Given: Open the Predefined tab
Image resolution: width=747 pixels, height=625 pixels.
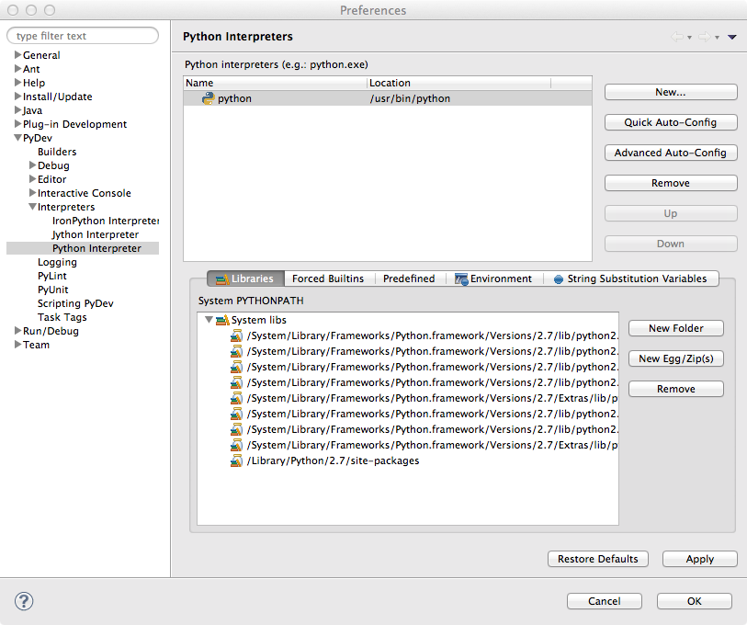Looking at the screenshot, I should [x=409, y=278].
